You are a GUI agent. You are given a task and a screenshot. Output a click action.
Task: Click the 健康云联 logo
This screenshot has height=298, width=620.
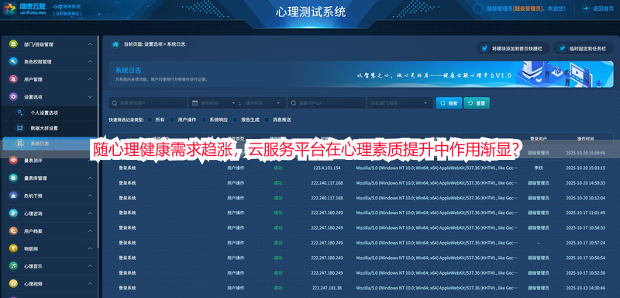25,9
